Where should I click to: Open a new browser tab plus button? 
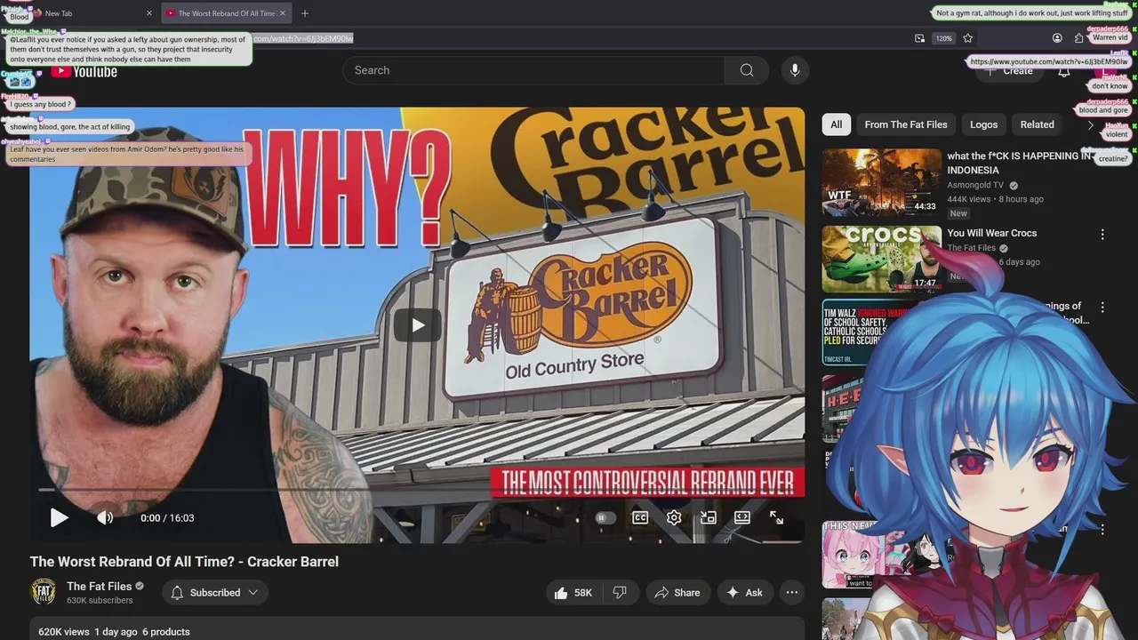[x=305, y=13]
